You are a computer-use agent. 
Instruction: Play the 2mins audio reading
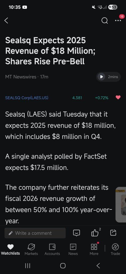pos(108,77)
